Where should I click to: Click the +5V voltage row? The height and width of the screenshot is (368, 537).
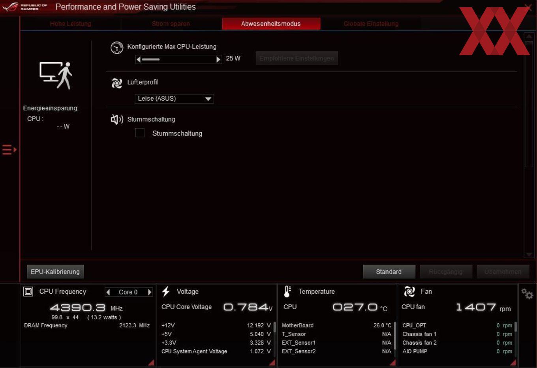click(216, 334)
